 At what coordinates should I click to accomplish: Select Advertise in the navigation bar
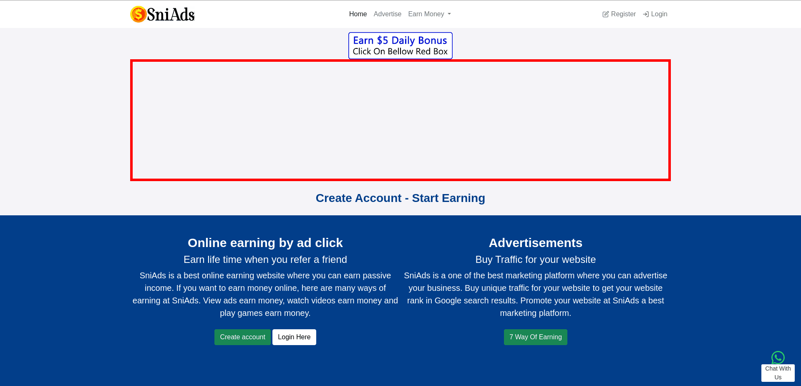coord(387,14)
